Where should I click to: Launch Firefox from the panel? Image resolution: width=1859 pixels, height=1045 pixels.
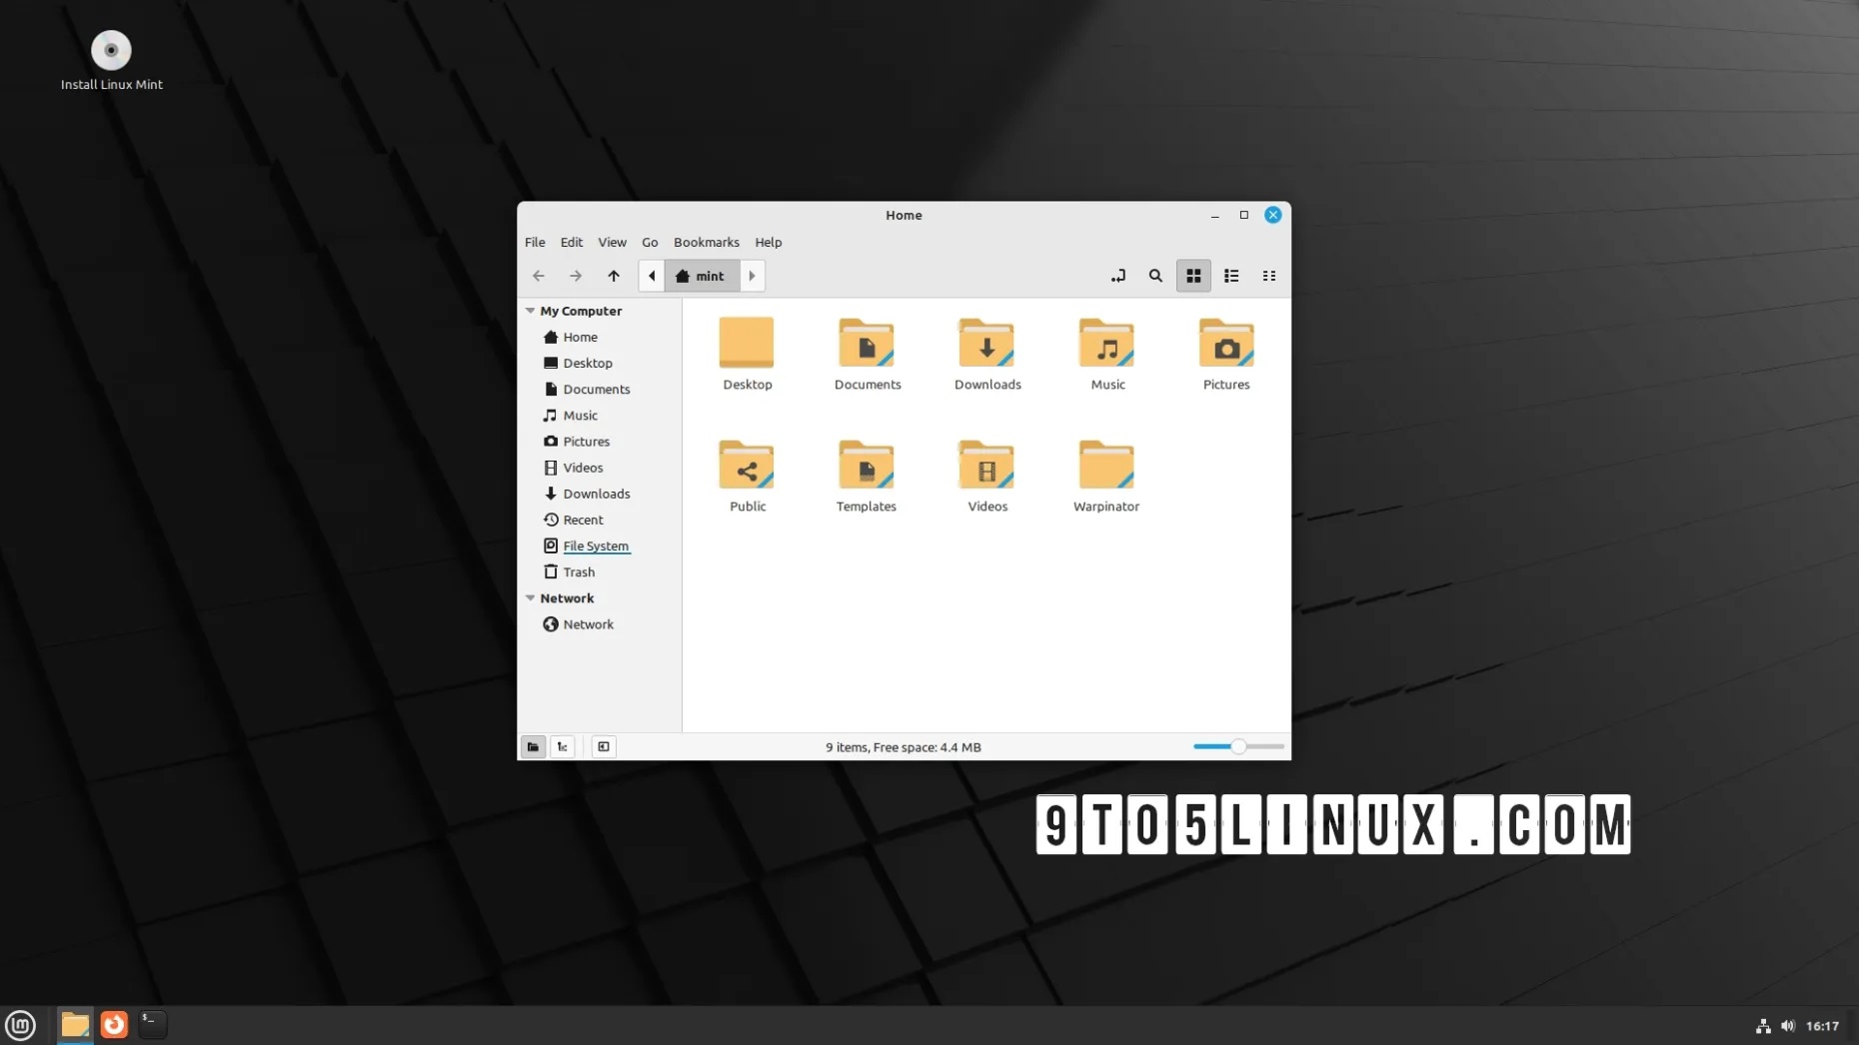coord(114,1025)
